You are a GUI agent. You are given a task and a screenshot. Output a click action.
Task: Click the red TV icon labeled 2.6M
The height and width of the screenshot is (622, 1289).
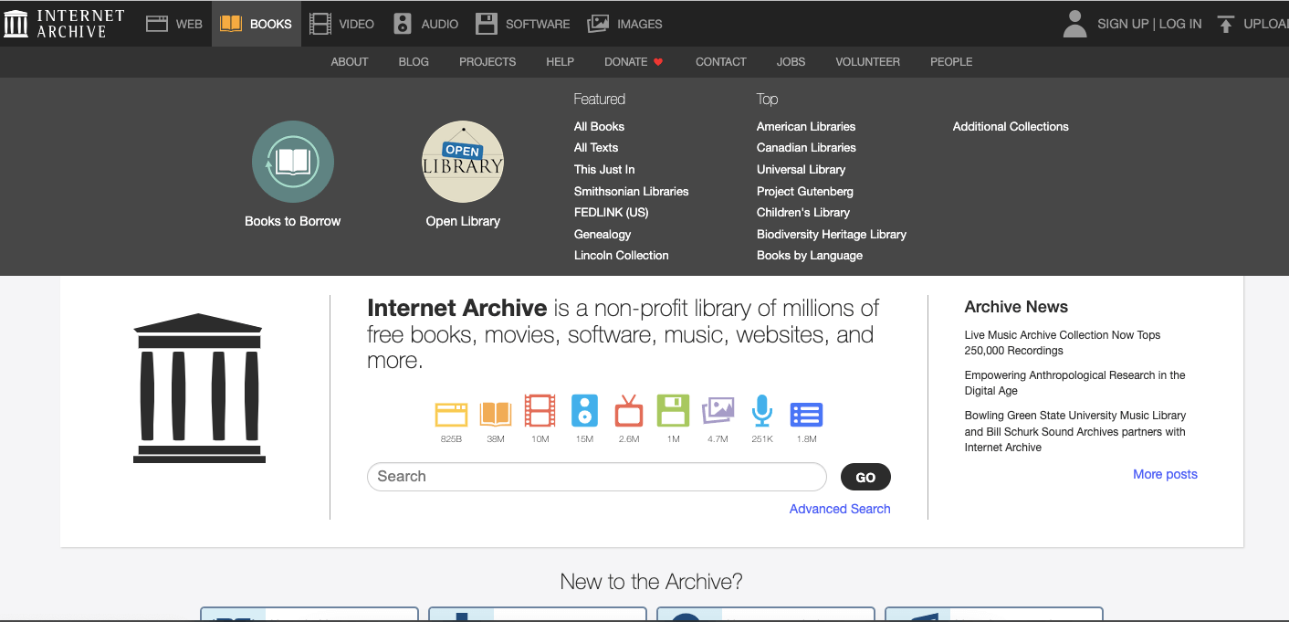629,411
